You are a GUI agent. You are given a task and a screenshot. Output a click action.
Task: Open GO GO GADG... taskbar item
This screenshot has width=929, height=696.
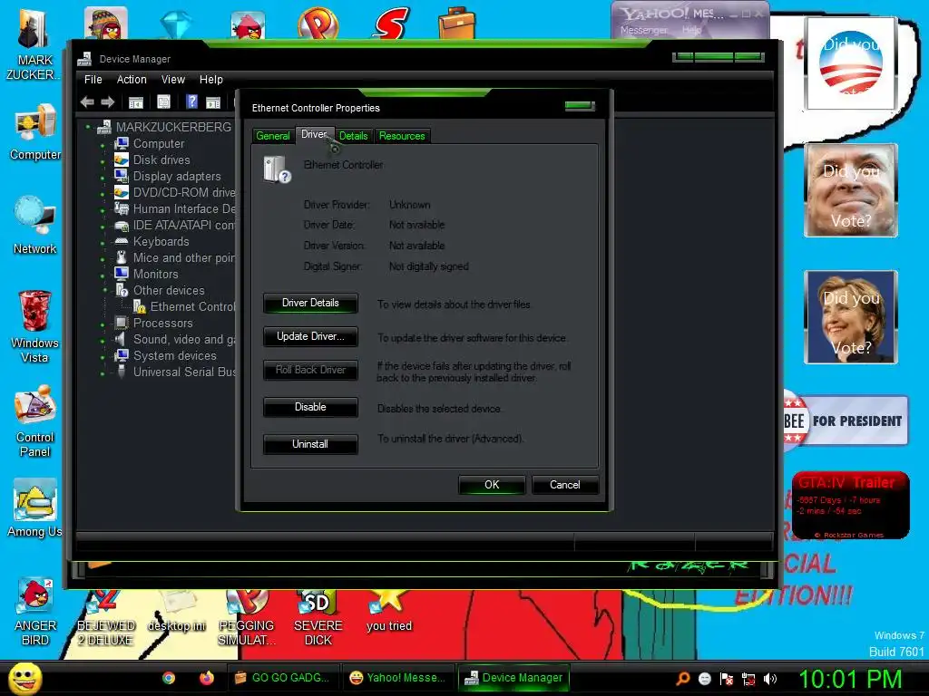(x=283, y=678)
